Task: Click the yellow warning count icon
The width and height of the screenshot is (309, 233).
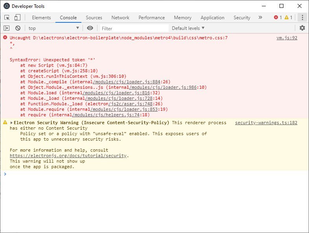Action: pos(287,17)
